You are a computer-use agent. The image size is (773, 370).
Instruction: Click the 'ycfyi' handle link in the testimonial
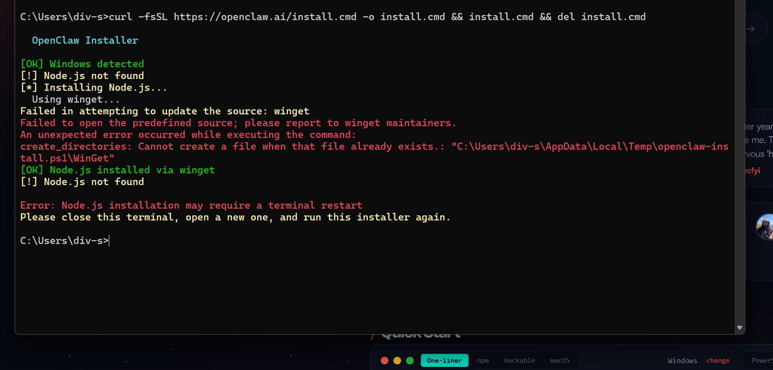pos(753,170)
